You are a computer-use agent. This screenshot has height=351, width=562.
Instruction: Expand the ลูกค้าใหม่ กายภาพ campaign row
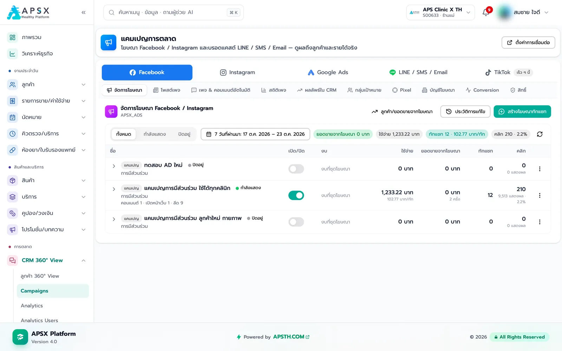pyautogui.click(x=114, y=219)
